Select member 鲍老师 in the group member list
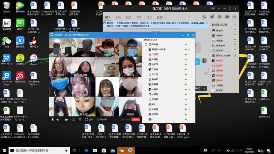The width and height of the screenshot is (274, 154). pos(224,31)
